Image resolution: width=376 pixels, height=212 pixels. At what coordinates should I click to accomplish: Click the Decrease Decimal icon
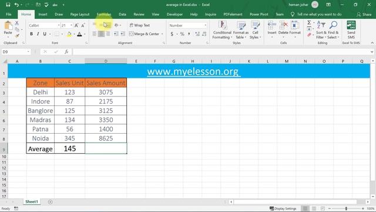204,34
